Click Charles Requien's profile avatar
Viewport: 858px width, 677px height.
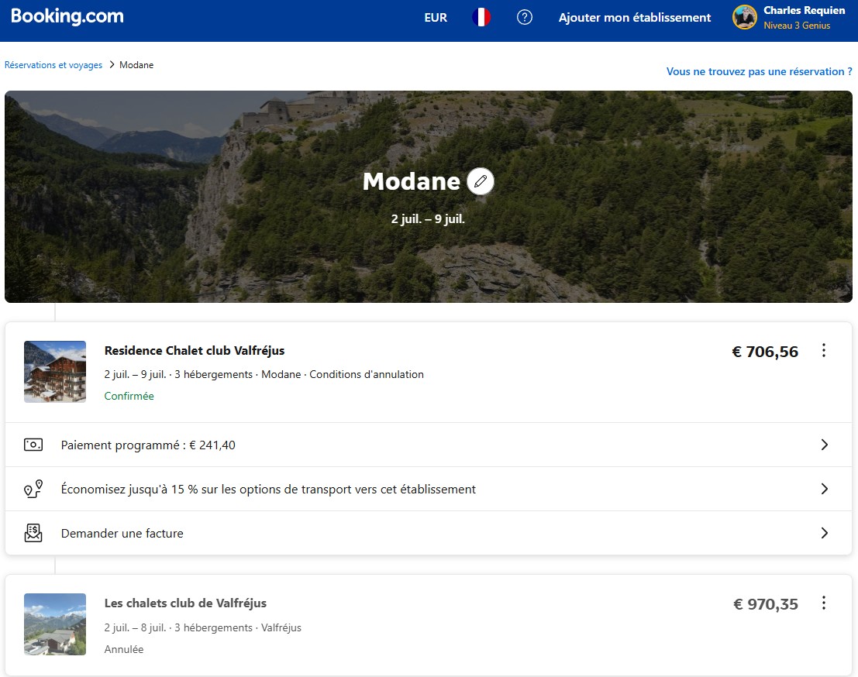[x=745, y=17]
